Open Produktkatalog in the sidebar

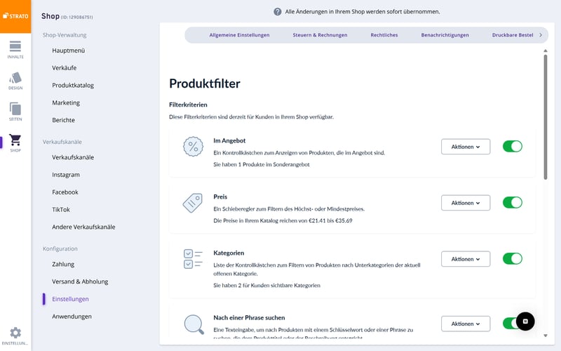pos(73,86)
